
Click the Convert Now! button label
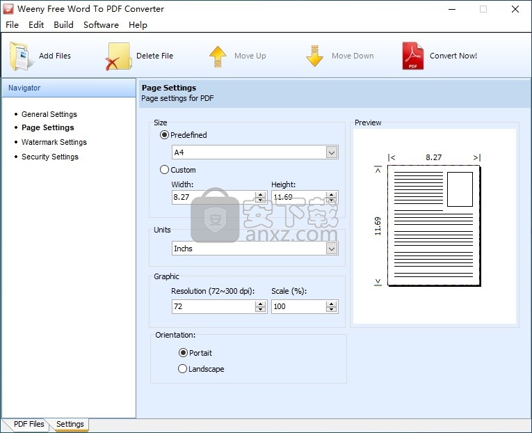pyautogui.click(x=453, y=56)
